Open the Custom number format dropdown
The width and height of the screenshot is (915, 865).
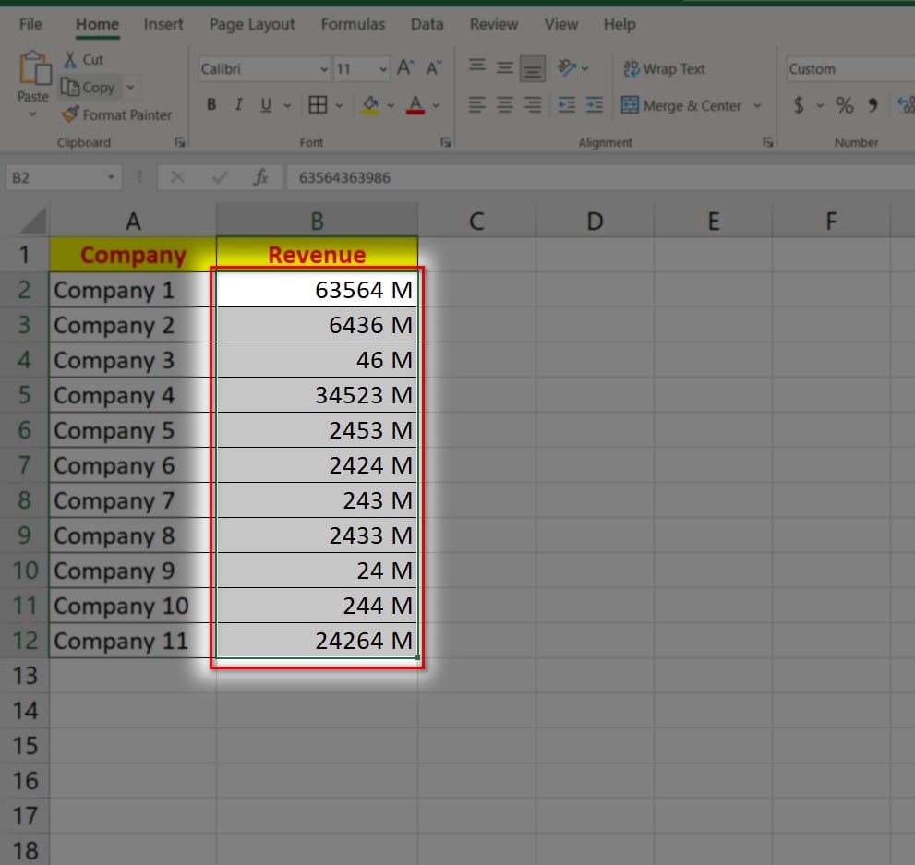click(x=848, y=69)
